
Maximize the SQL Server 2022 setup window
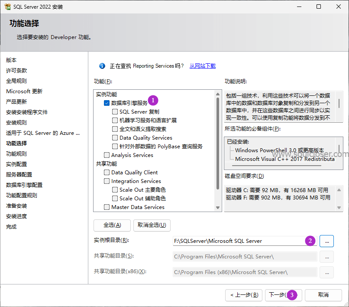[319, 7]
